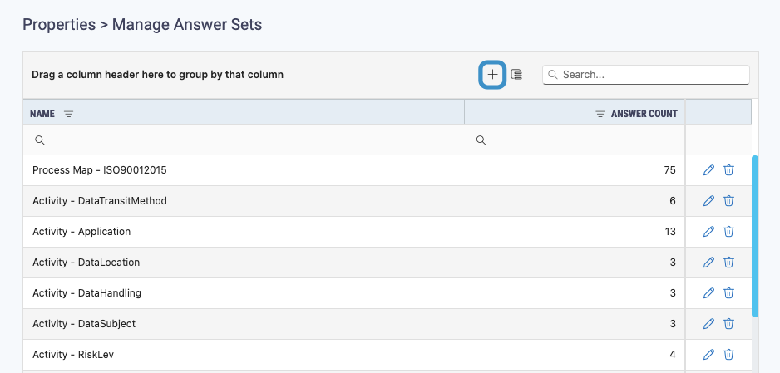Delete the Activity - DataHandling answer set

tap(728, 293)
